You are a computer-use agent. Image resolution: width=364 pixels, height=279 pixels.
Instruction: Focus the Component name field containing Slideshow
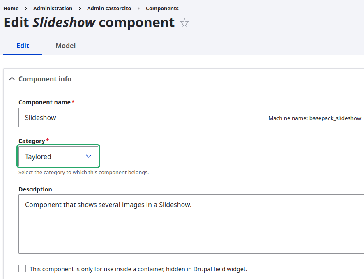[141, 118]
